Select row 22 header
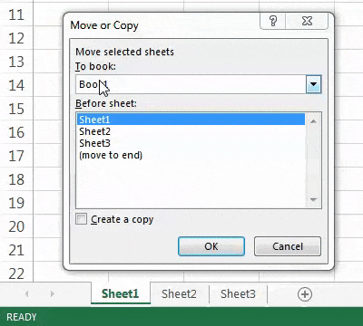This screenshot has width=363, height=326. (16, 273)
